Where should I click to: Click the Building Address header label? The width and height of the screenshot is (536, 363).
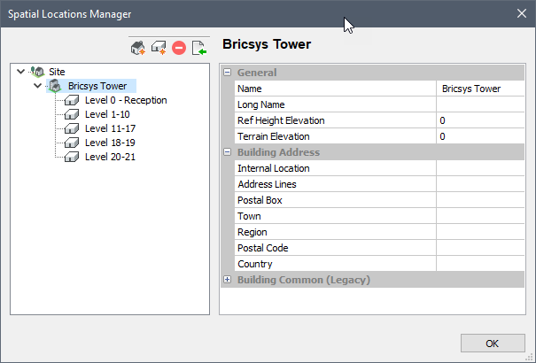pyautogui.click(x=278, y=152)
